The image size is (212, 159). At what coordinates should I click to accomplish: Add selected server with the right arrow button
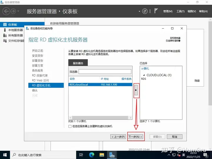click(136, 90)
